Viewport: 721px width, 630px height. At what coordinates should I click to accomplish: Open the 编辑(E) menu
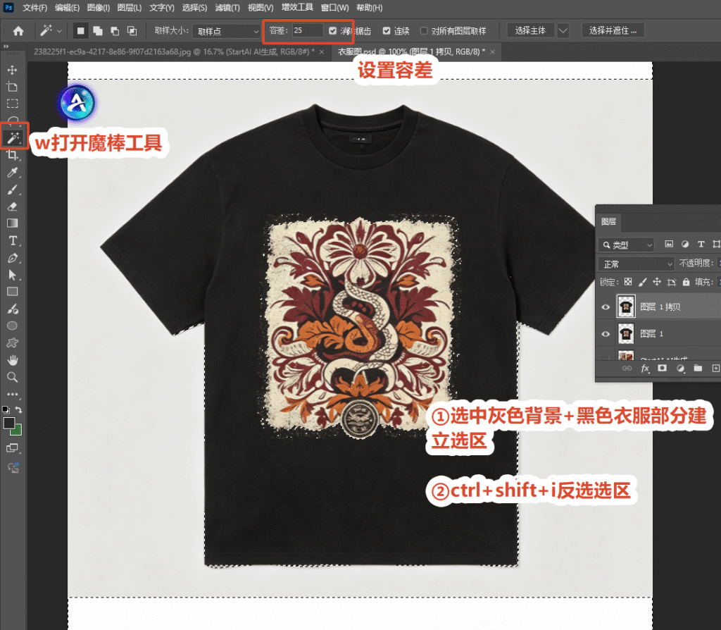pyautogui.click(x=67, y=8)
